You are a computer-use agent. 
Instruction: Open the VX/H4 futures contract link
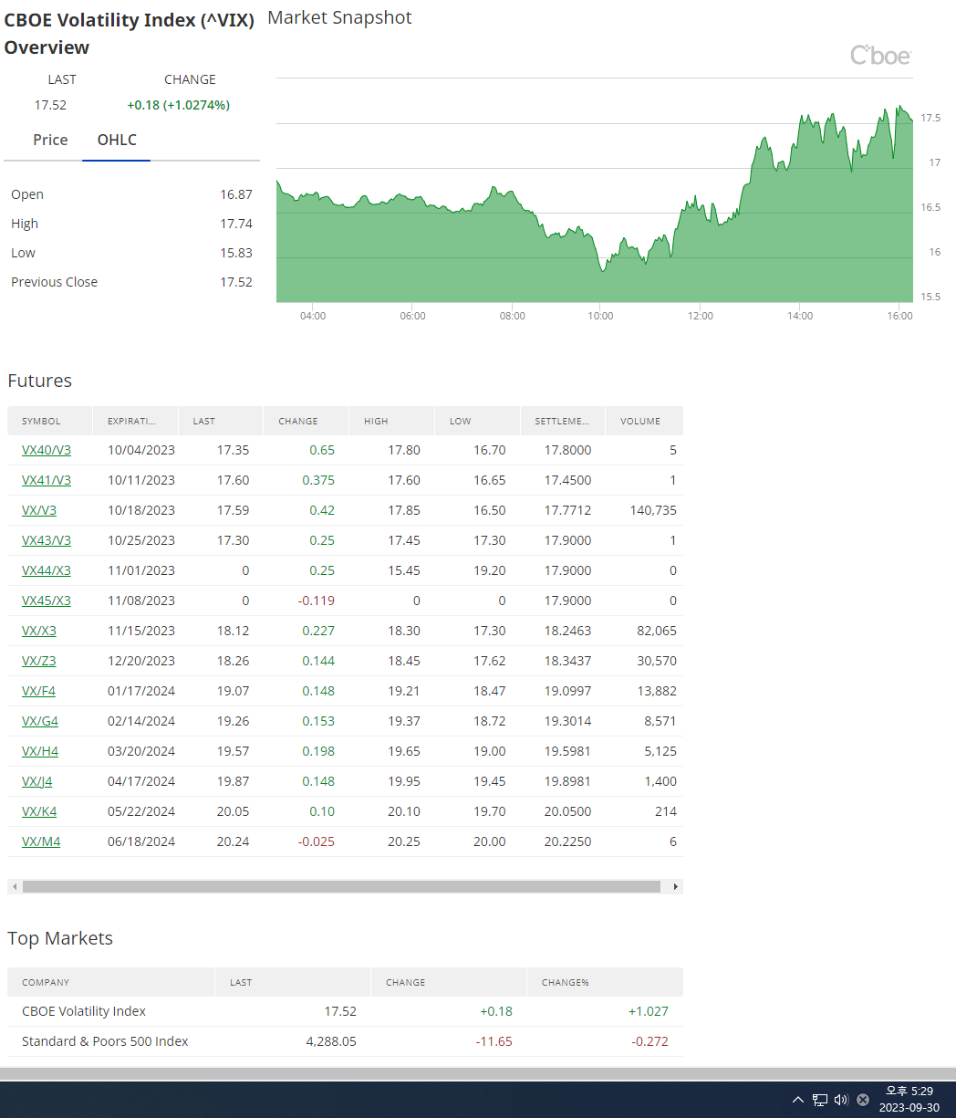(40, 751)
